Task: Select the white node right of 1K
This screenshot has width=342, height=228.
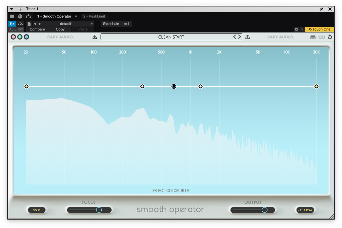Action: pyautogui.click(x=200, y=87)
